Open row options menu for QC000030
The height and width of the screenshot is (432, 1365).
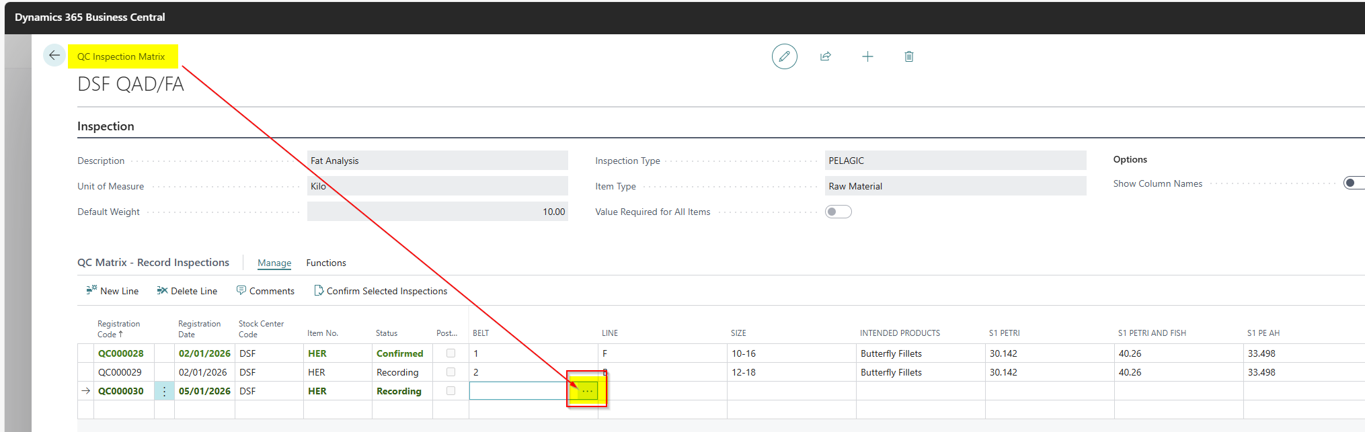pos(164,391)
